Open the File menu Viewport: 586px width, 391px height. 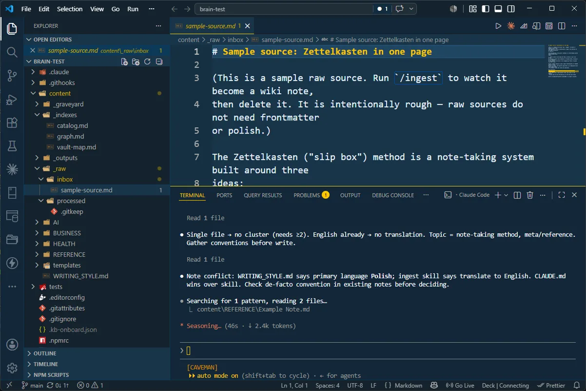click(26, 9)
